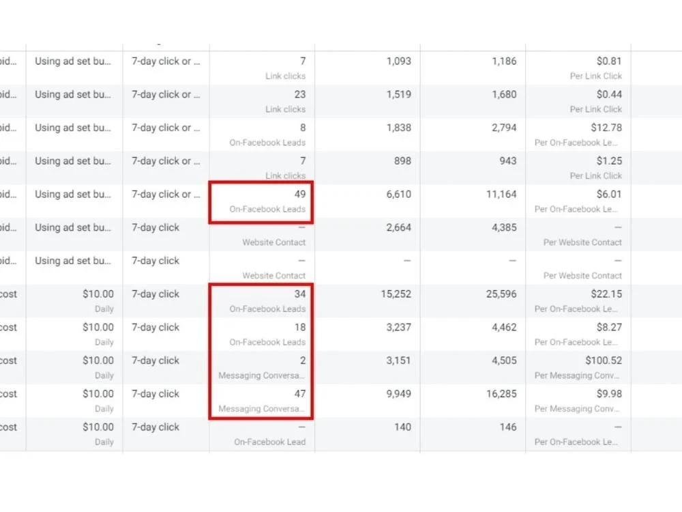Select the 1,680 impressions cell

click(x=504, y=94)
